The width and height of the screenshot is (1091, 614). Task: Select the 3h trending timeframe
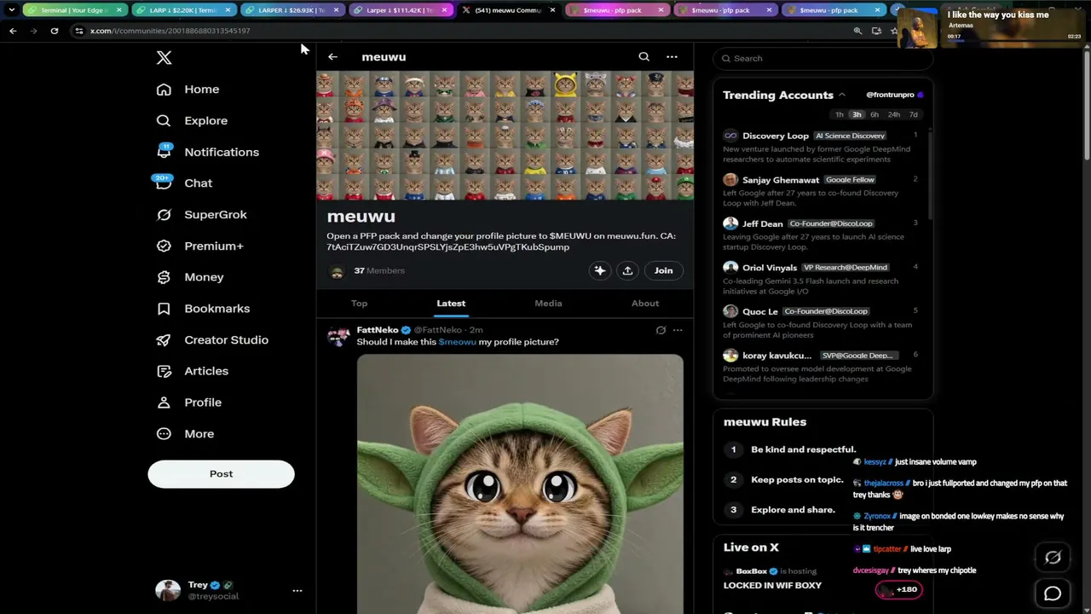click(857, 114)
